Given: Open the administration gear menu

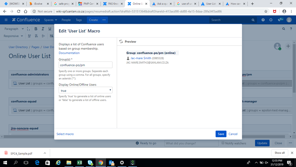Looking at the screenshot, I should point(271,20).
